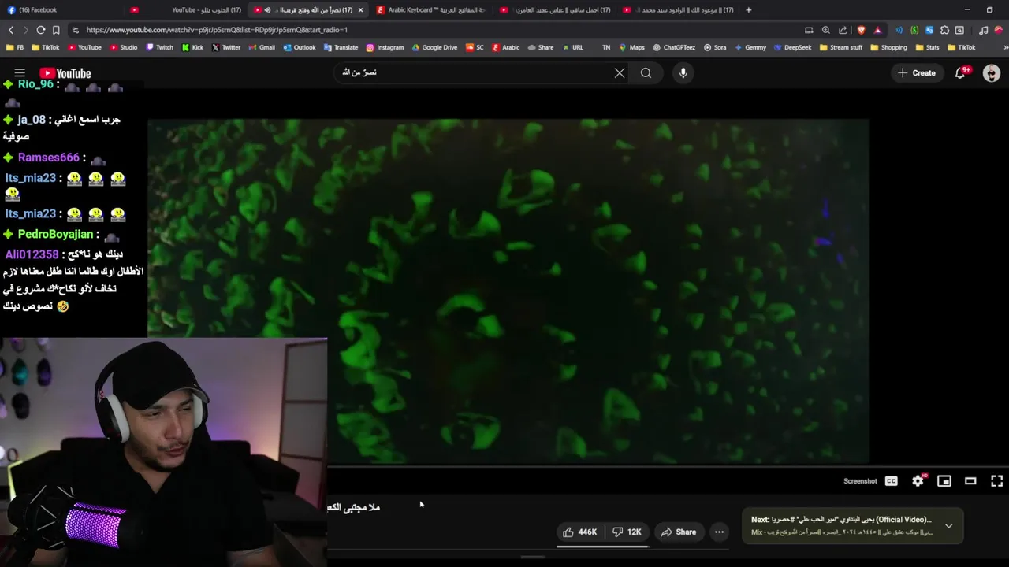
Task: Click the share page icon in address bar
Action: 843,30
